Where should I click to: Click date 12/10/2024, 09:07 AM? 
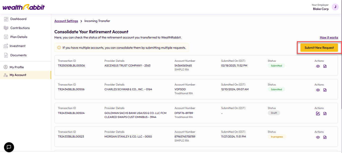point(235,89)
